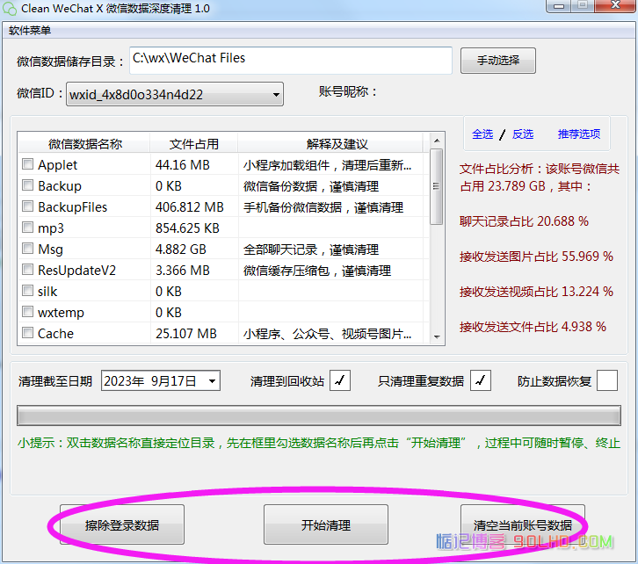Minimize the Clean WeChat X window

[x=559, y=5]
